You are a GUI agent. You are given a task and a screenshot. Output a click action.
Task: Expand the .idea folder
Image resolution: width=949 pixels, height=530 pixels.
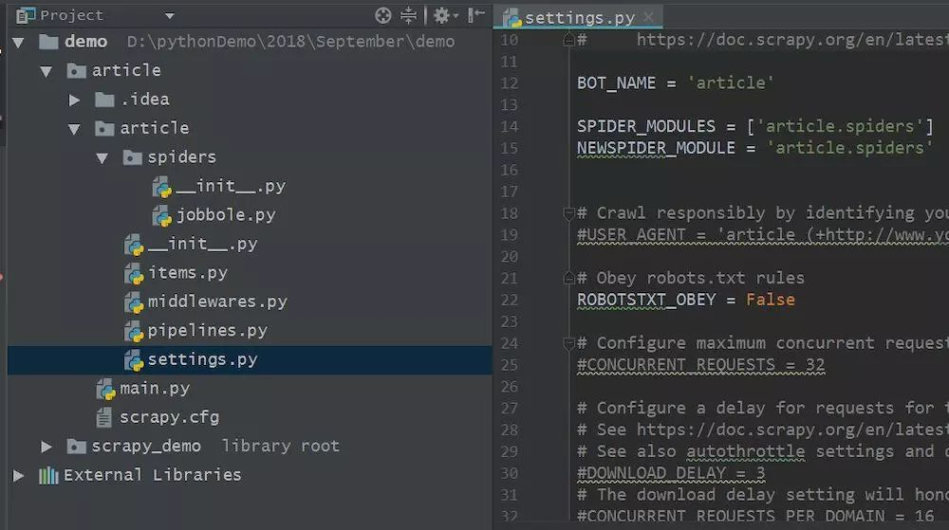pyautogui.click(x=74, y=100)
